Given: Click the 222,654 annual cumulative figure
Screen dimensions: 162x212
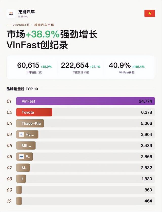Looking at the screenshot, I should coord(75,65).
